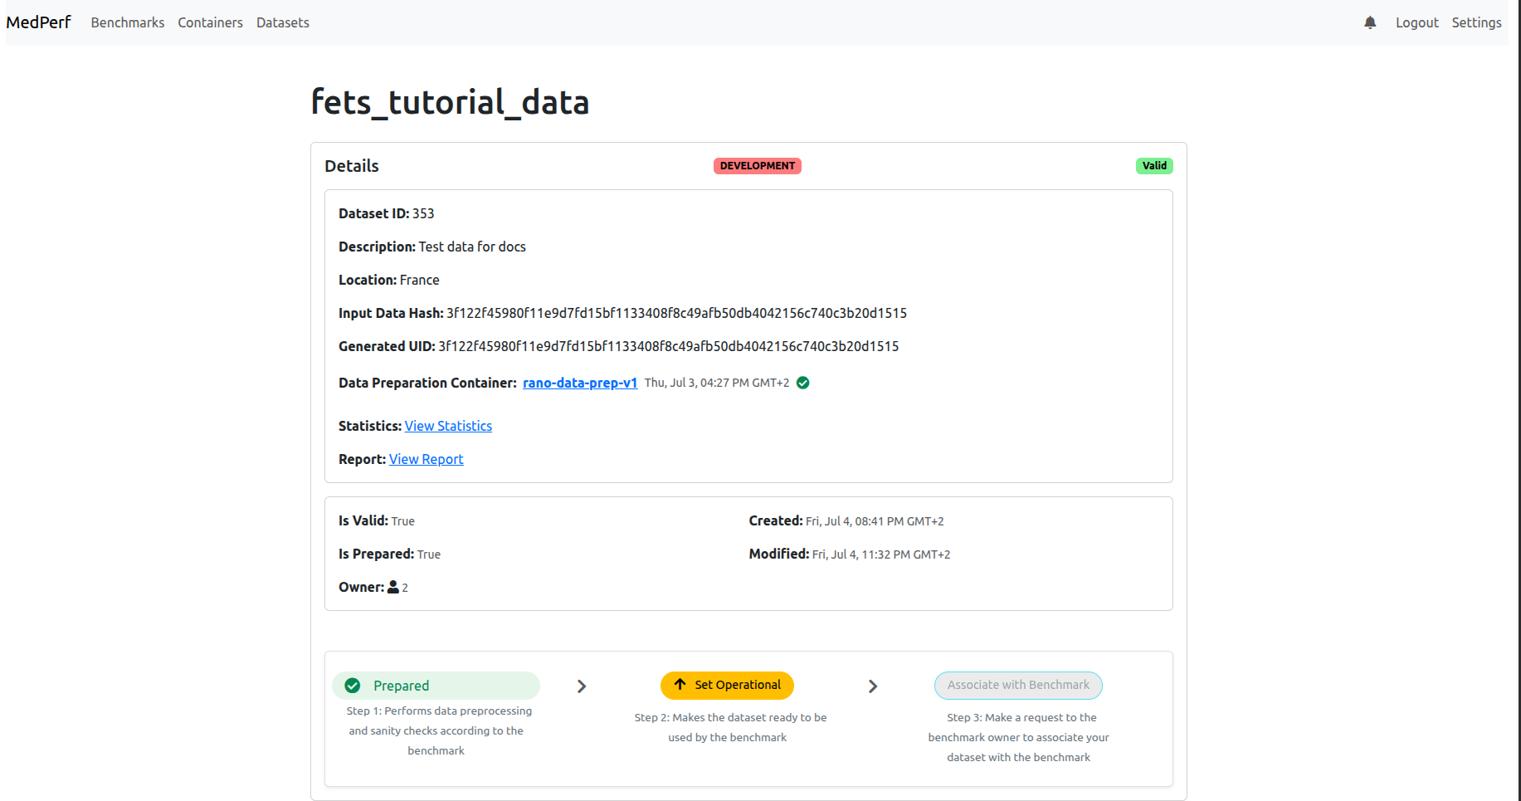This screenshot has width=1521, height=801.
Task: Click the Prepared step check icon
Action: [353, 686]
